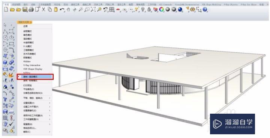This screenshot has width=270, height=138.
Task: Open the All Commands toolbar tab
Action: (165, 4)
